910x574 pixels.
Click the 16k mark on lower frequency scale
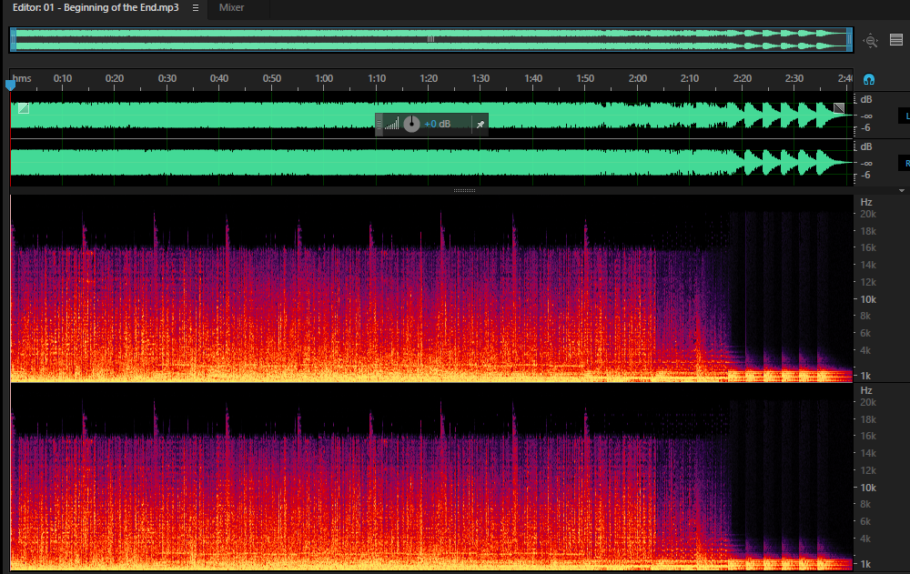pyautogui.click(x=867, y=436)
